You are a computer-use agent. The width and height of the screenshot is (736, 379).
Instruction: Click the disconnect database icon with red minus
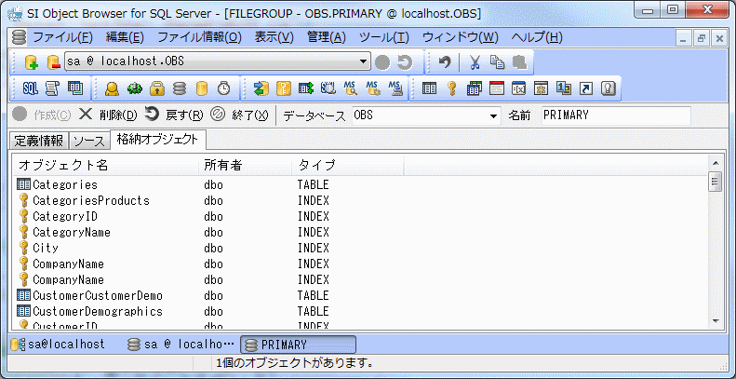click(x=52, y=62)
